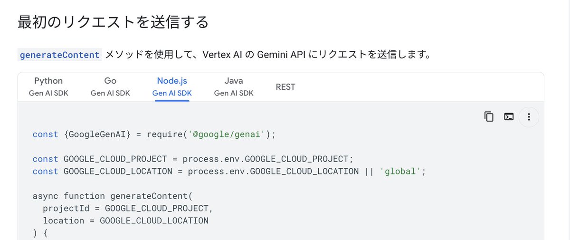The height and width of the screenshot is (240, 570).
Task: Switch to the Go Gen AI SDK tab
Action: 110,87
